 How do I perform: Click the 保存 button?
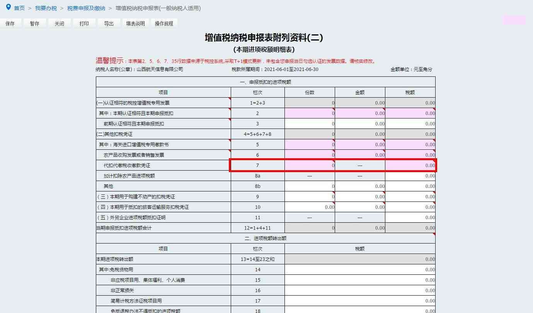point(10,24)
